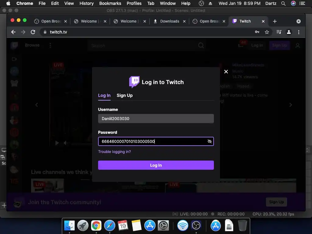The image size is (312, 234).
Task: Open Notes from the Dock
Action: point(136,225)
